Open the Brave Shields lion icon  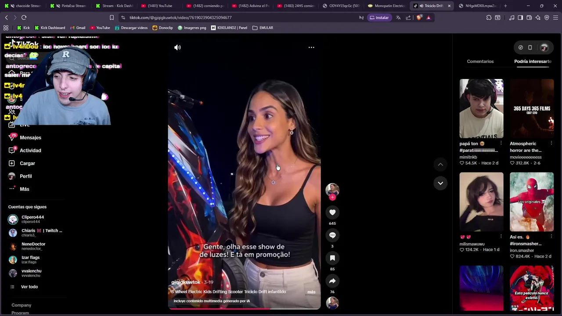pos(419,18)
